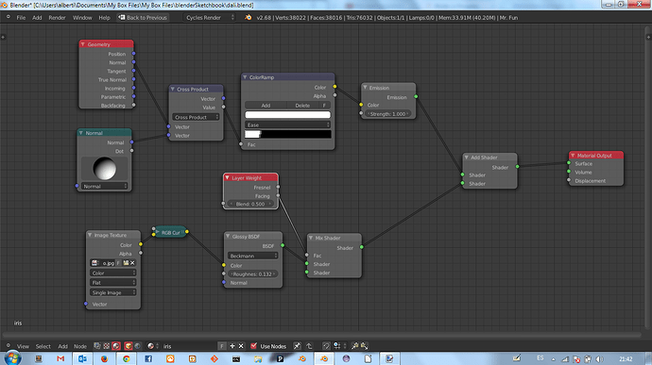The image size is (652, 365).
Task: Toggle fake user F on o.jpg image
Action: (x=118, y=263)
